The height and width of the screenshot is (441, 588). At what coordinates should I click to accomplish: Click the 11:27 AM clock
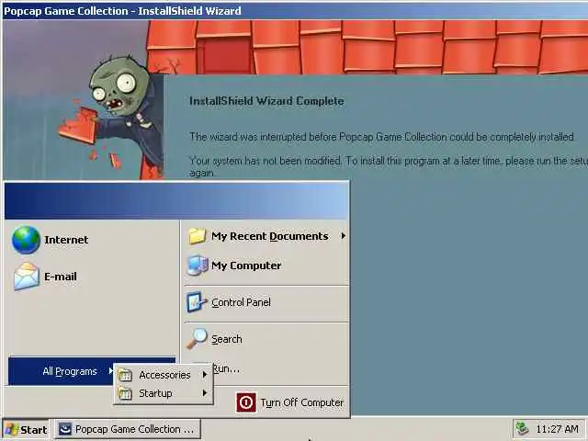tap(557, 429)
